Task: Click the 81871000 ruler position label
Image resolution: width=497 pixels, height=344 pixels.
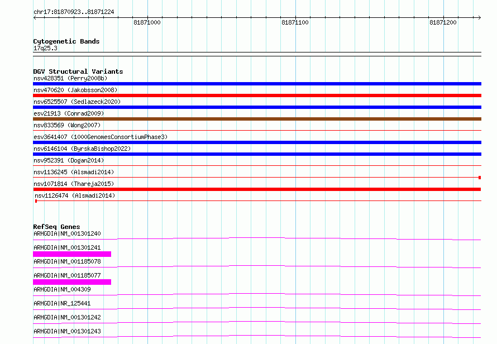Action: [147, 22]
